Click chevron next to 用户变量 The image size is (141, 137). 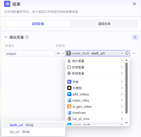coord(122,61)
